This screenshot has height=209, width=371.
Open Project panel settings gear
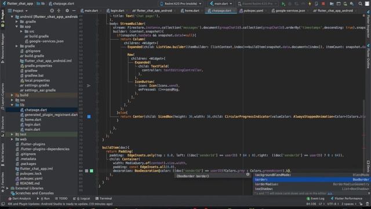click(67, 10)
